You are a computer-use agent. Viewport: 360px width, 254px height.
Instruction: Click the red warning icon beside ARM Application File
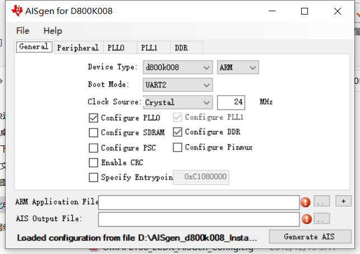point(305,202)
